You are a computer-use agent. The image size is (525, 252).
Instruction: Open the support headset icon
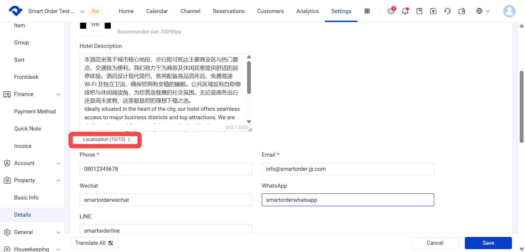pos(447,11)
